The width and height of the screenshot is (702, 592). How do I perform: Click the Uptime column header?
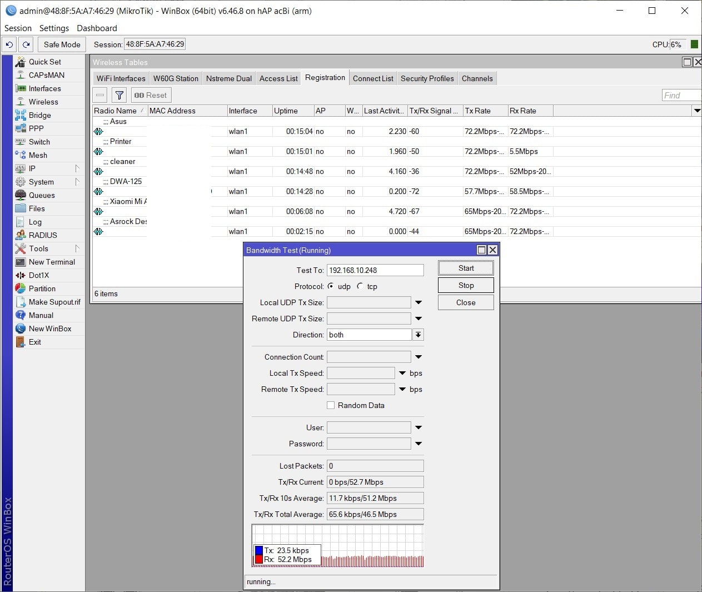point(293,111)
